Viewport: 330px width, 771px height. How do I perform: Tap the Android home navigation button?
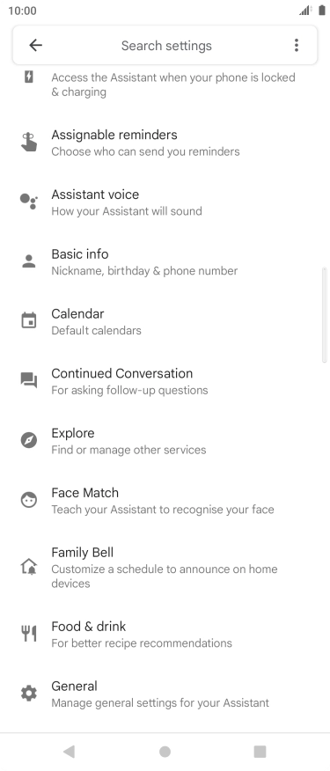[x=165, y=752]
